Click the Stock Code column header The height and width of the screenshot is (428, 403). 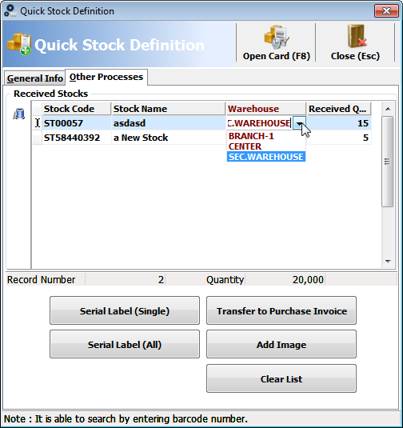[x=77, y=109]
